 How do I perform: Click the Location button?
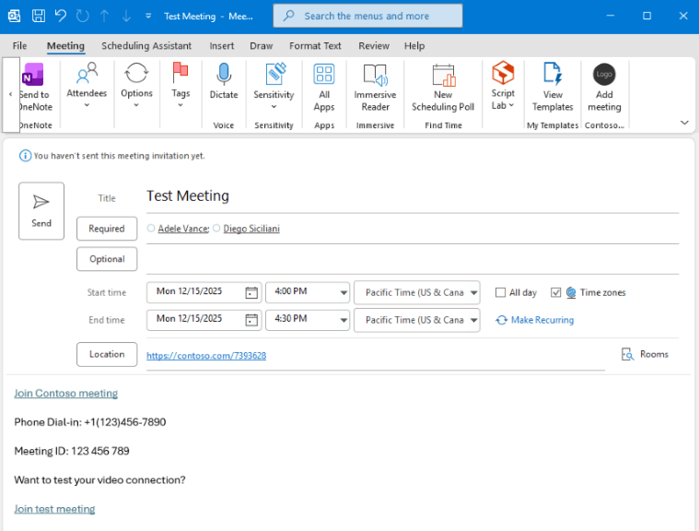[x=107, y=354]
